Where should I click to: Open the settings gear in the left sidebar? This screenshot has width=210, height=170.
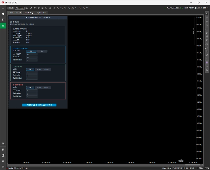[3, 161]
